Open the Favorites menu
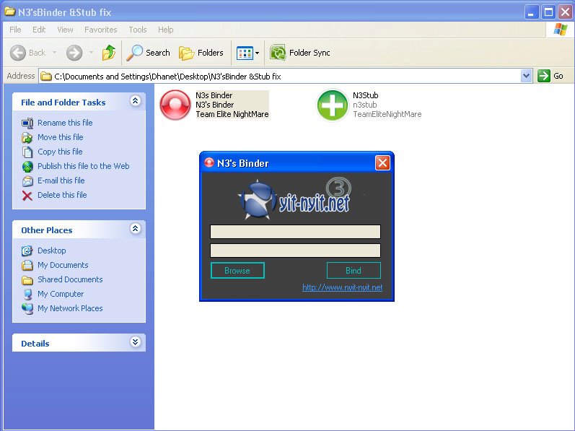The width and height of the screenshot is (575, 431). pos(100,30)
